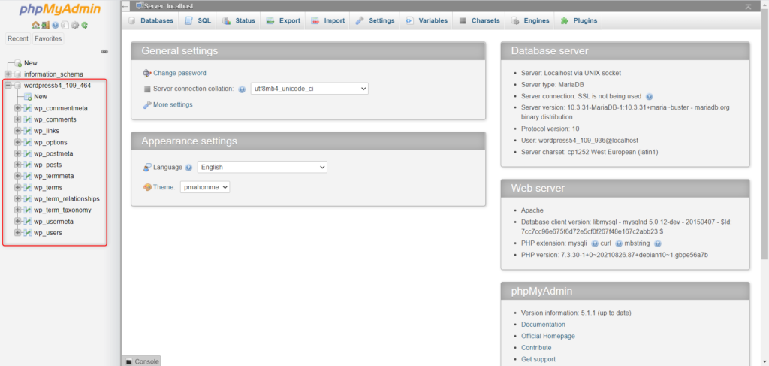The height and width of the screenshot is (366, 769).
Task: Expand the wp_usermeta table node
Action: click(x=18, y=221)
